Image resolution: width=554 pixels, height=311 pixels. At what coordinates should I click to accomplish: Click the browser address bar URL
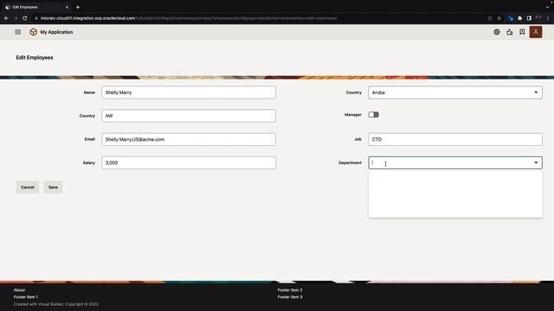pos(189,18)
